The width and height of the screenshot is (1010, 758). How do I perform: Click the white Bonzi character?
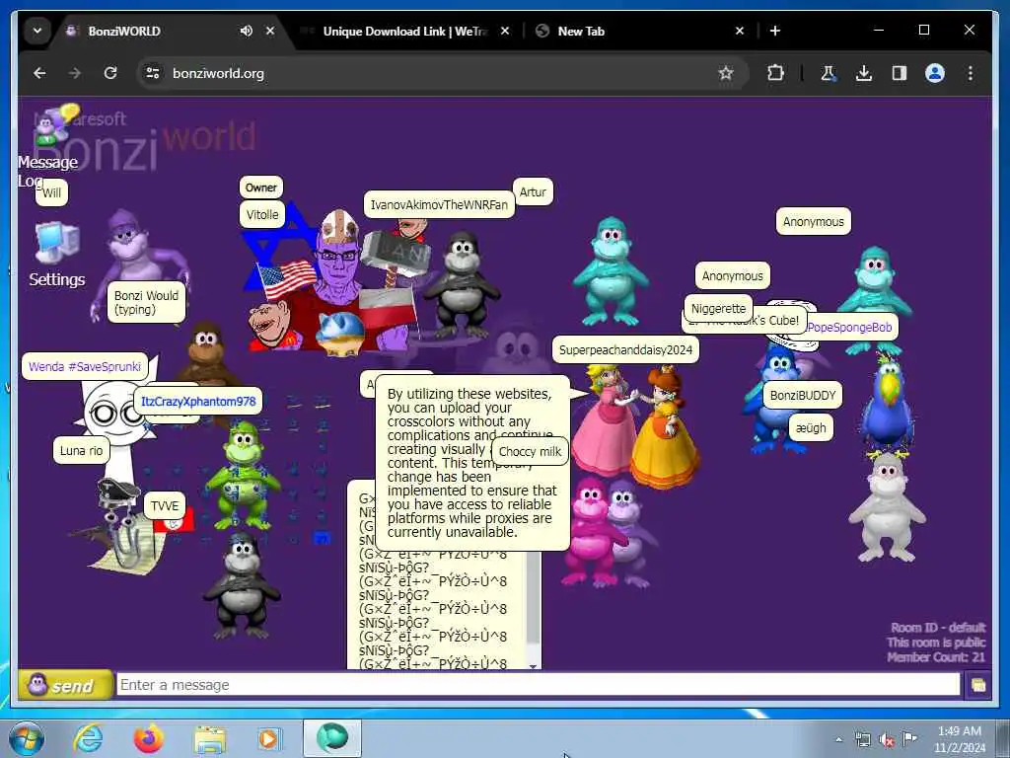[x=888, y=507]
